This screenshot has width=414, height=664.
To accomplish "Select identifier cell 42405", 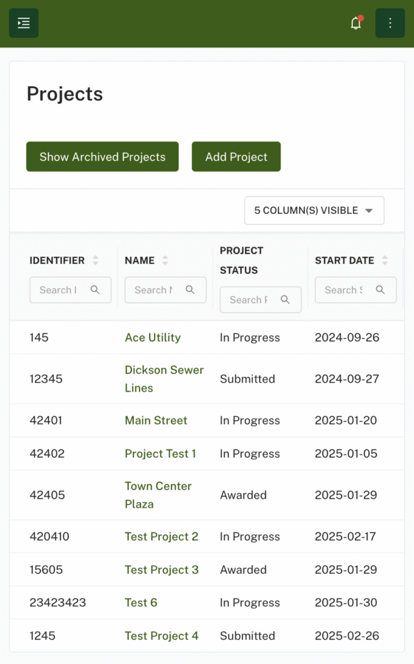I will 47,495.
